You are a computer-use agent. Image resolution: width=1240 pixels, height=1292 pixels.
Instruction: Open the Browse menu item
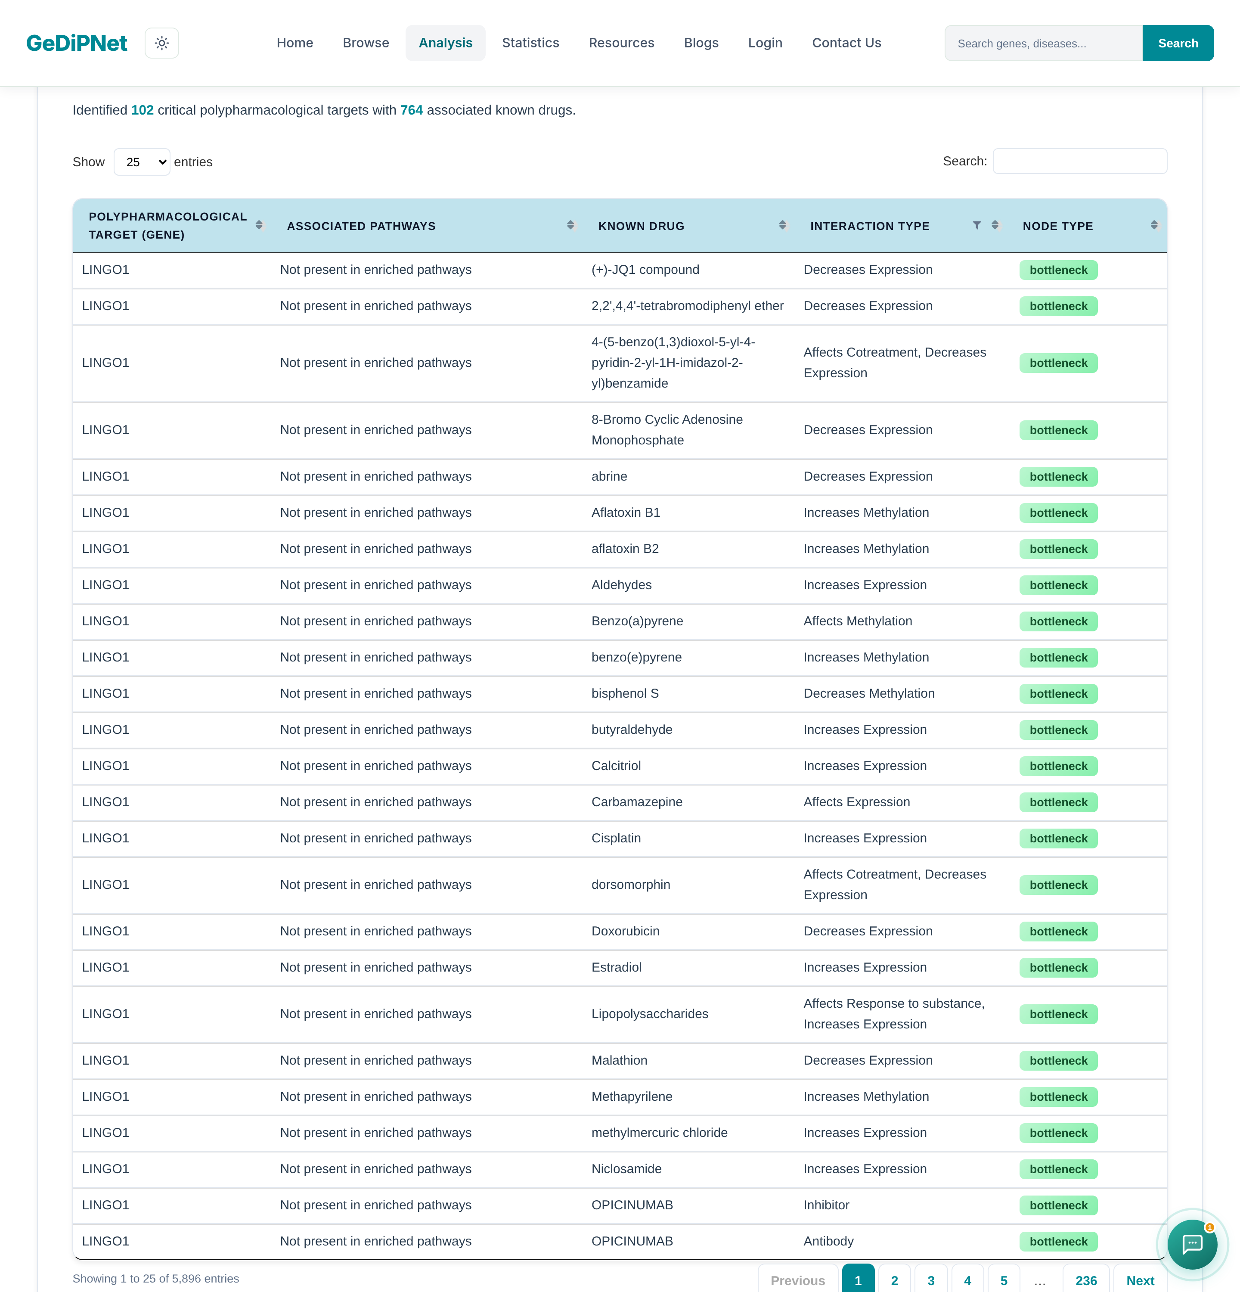(366, 43)
